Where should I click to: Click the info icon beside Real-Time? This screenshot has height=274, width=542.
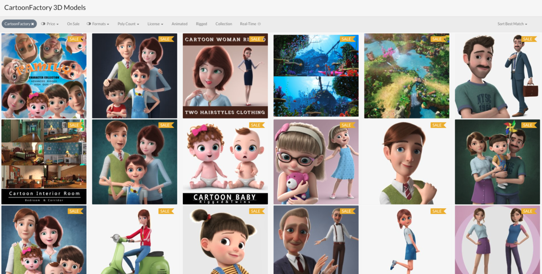259,24
